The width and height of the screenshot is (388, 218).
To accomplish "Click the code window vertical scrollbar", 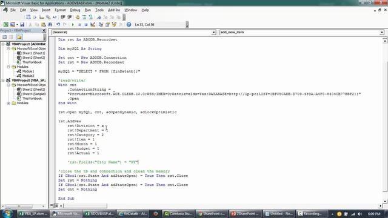I will pyautogui.click(x=385, y=126).
